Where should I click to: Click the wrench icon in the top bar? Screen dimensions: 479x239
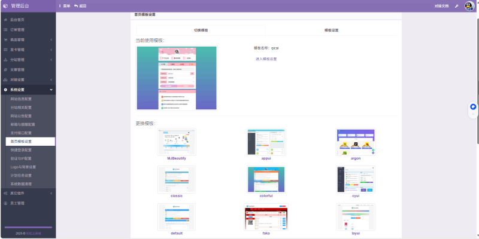[x=457, y=6]
